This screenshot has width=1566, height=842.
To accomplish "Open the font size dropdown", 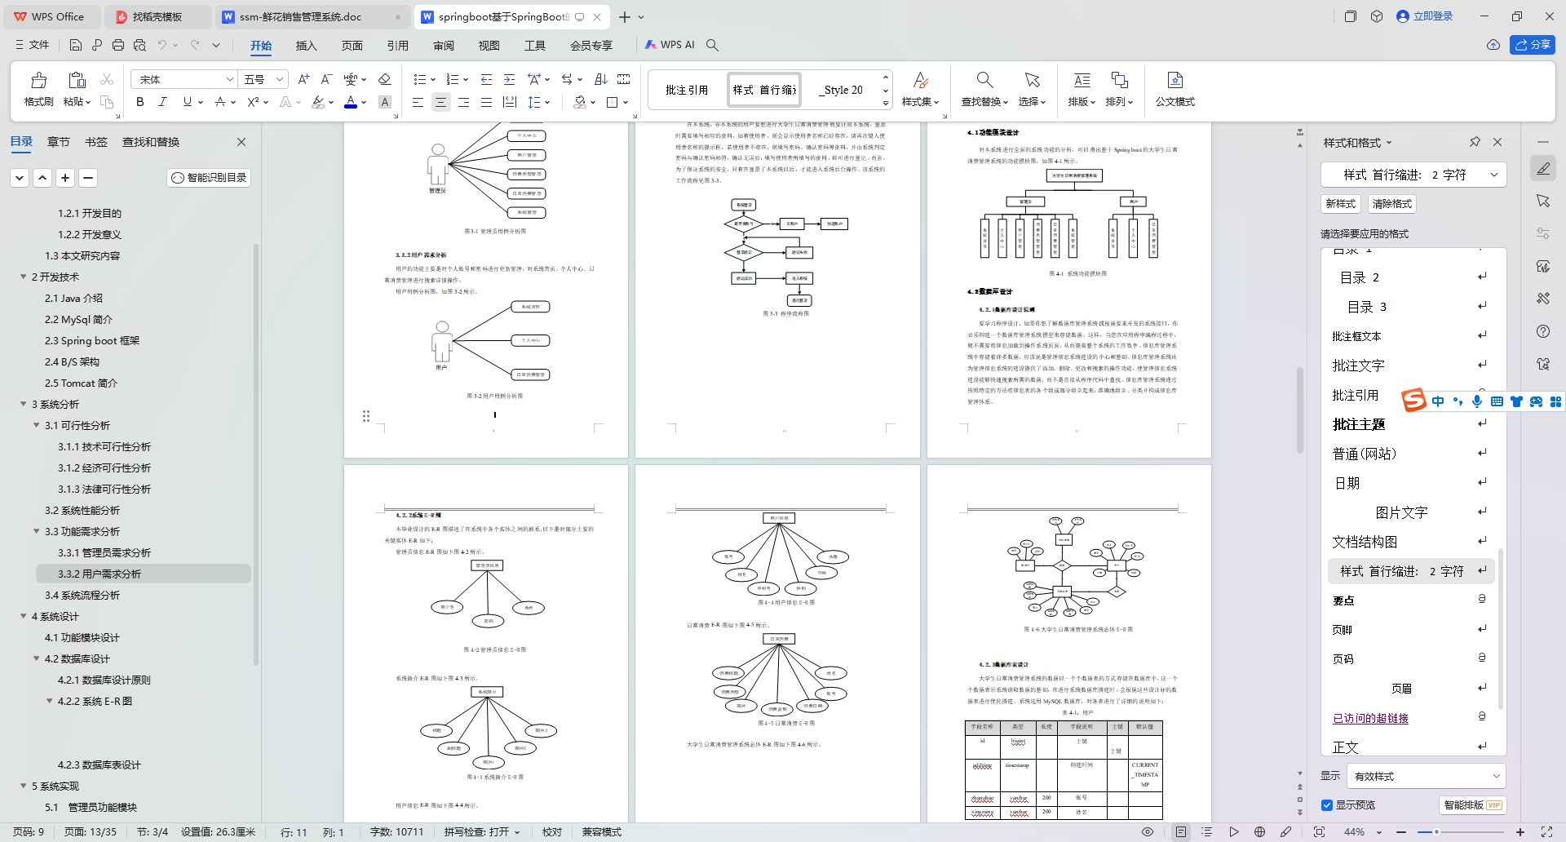I will coord(280,79).
